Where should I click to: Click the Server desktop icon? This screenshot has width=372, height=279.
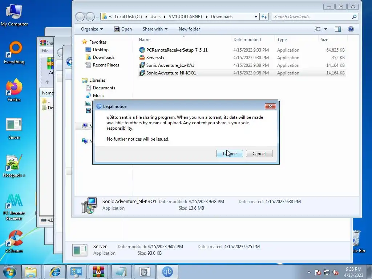[x=14, y=129]
